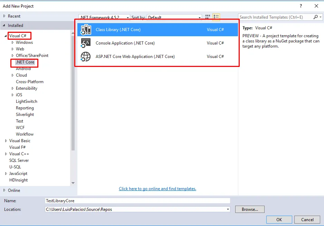The width and height of the screenshot is (324, 226).
Task: Select ASP.NET Core Web Application template name
Action: click(135, 57)
